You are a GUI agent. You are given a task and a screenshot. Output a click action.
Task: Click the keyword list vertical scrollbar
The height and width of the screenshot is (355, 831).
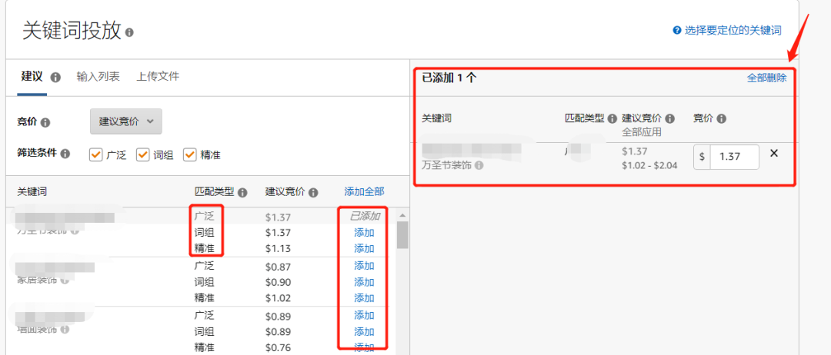pyautogui.click(x=402, y=235)
